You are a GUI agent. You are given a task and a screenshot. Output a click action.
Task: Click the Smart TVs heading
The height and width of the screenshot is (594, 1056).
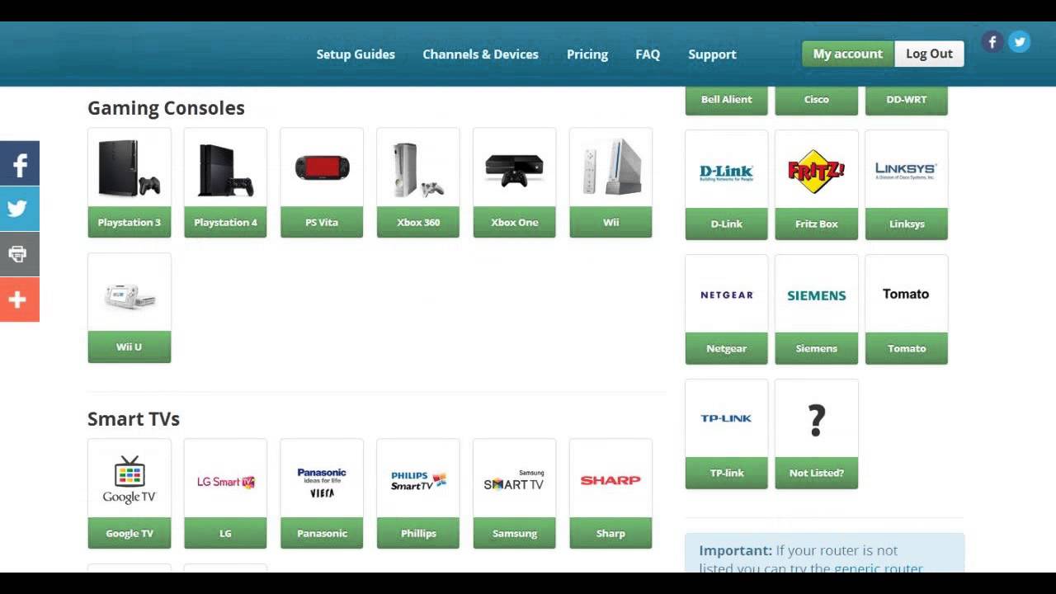[134, 419]
